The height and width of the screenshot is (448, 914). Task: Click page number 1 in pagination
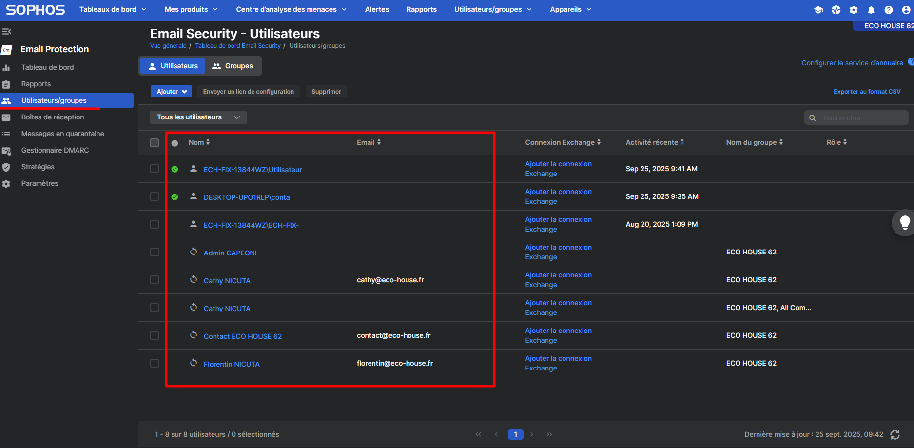(x=515, y=434)
